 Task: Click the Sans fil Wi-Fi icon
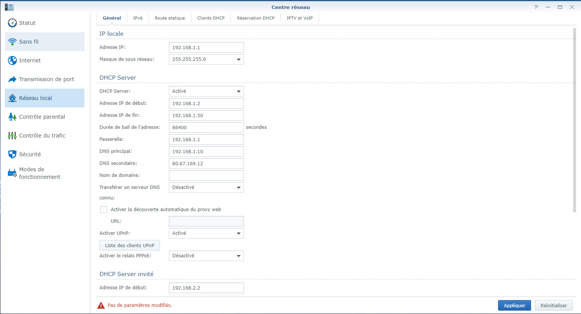coord(12,42)
